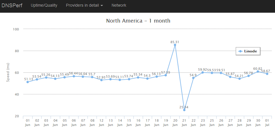Open the DNSPerf home logo link
The height and width of the screenshot is (130, 275).
pos(12,5)
